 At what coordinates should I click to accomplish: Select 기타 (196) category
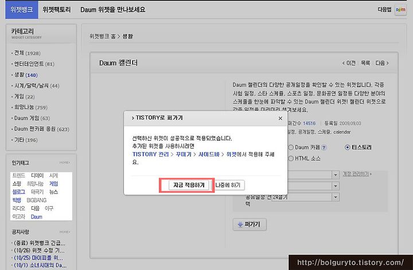(26, 140)
